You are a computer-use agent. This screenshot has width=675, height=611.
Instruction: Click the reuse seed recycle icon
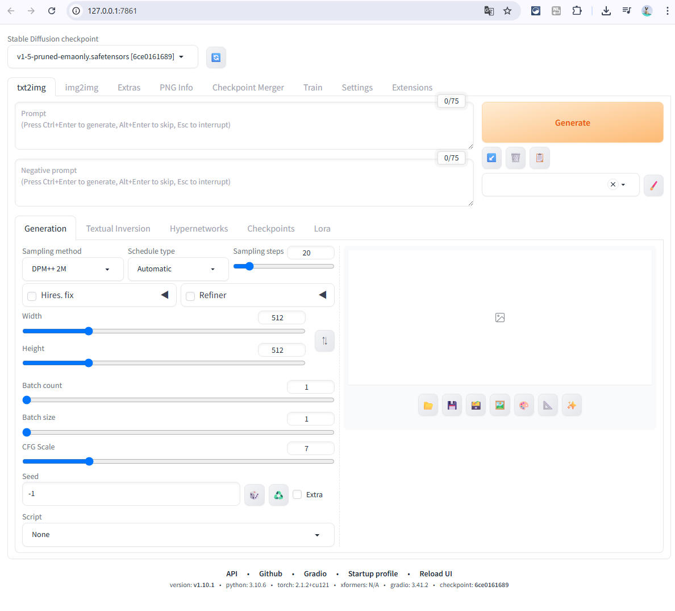278,495
